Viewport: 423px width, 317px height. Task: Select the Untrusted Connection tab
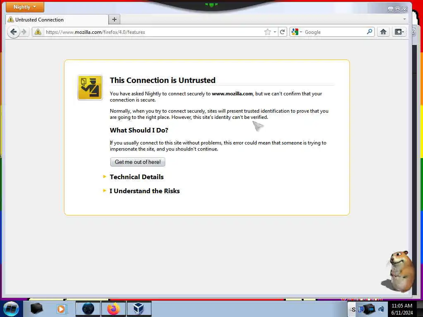[57, 20]
